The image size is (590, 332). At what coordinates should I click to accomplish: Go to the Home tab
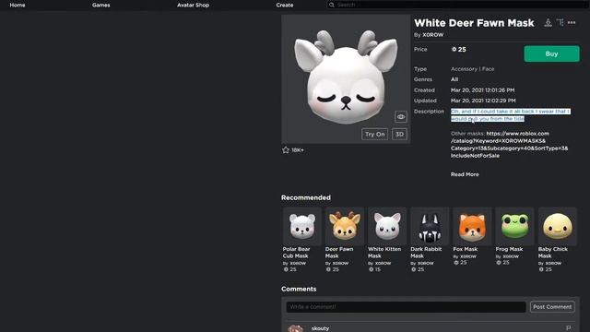[18, 5]
